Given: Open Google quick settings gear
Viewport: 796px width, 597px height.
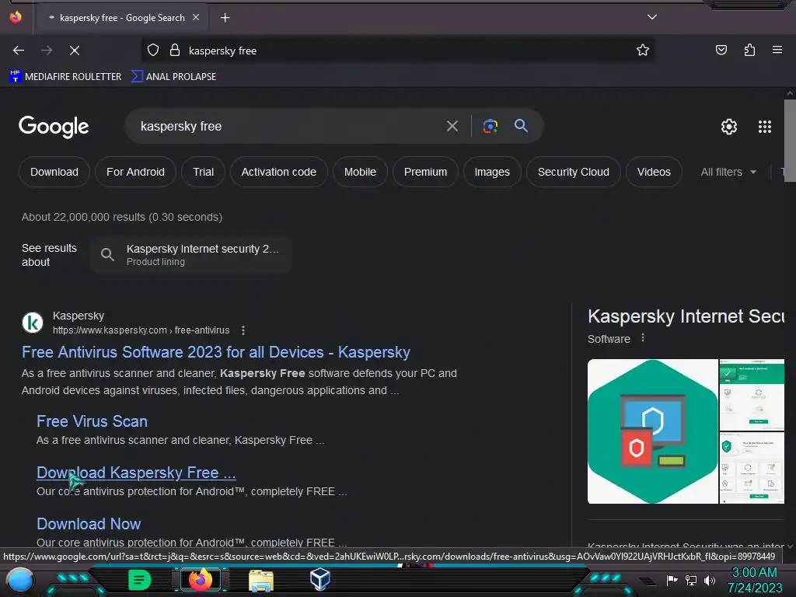Looking at the screenshot, I should 729,127.
